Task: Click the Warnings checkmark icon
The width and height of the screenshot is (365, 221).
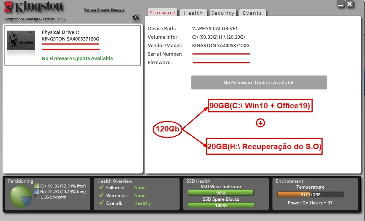Action: (101, 195)
